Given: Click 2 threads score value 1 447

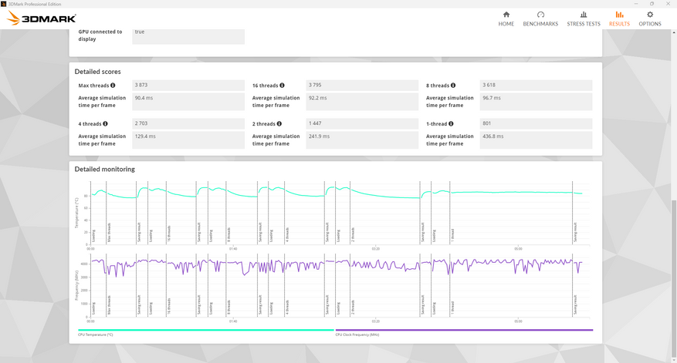Looking at the screenshot, I should [x=362, y=124].
